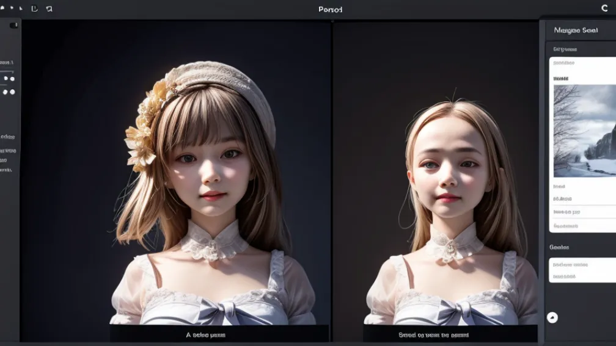Open the snowy landscape thumbnail in the right panel

click(x=584, y=131)
